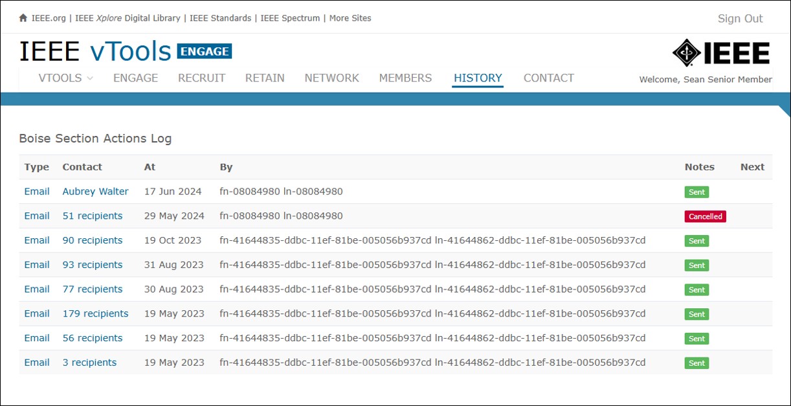This screenshot has height=406, width=791.
Task: Open contact Aubrey Walter
Action: click(95, 192)
